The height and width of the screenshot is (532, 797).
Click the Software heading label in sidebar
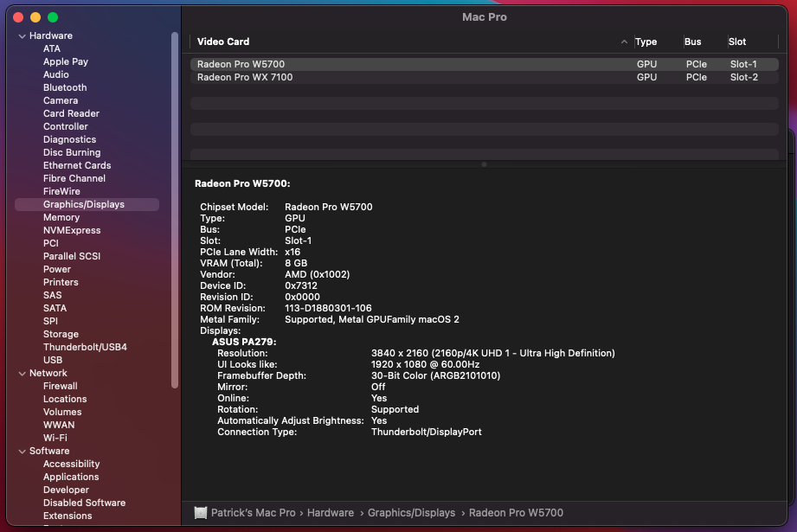[49, 451]
